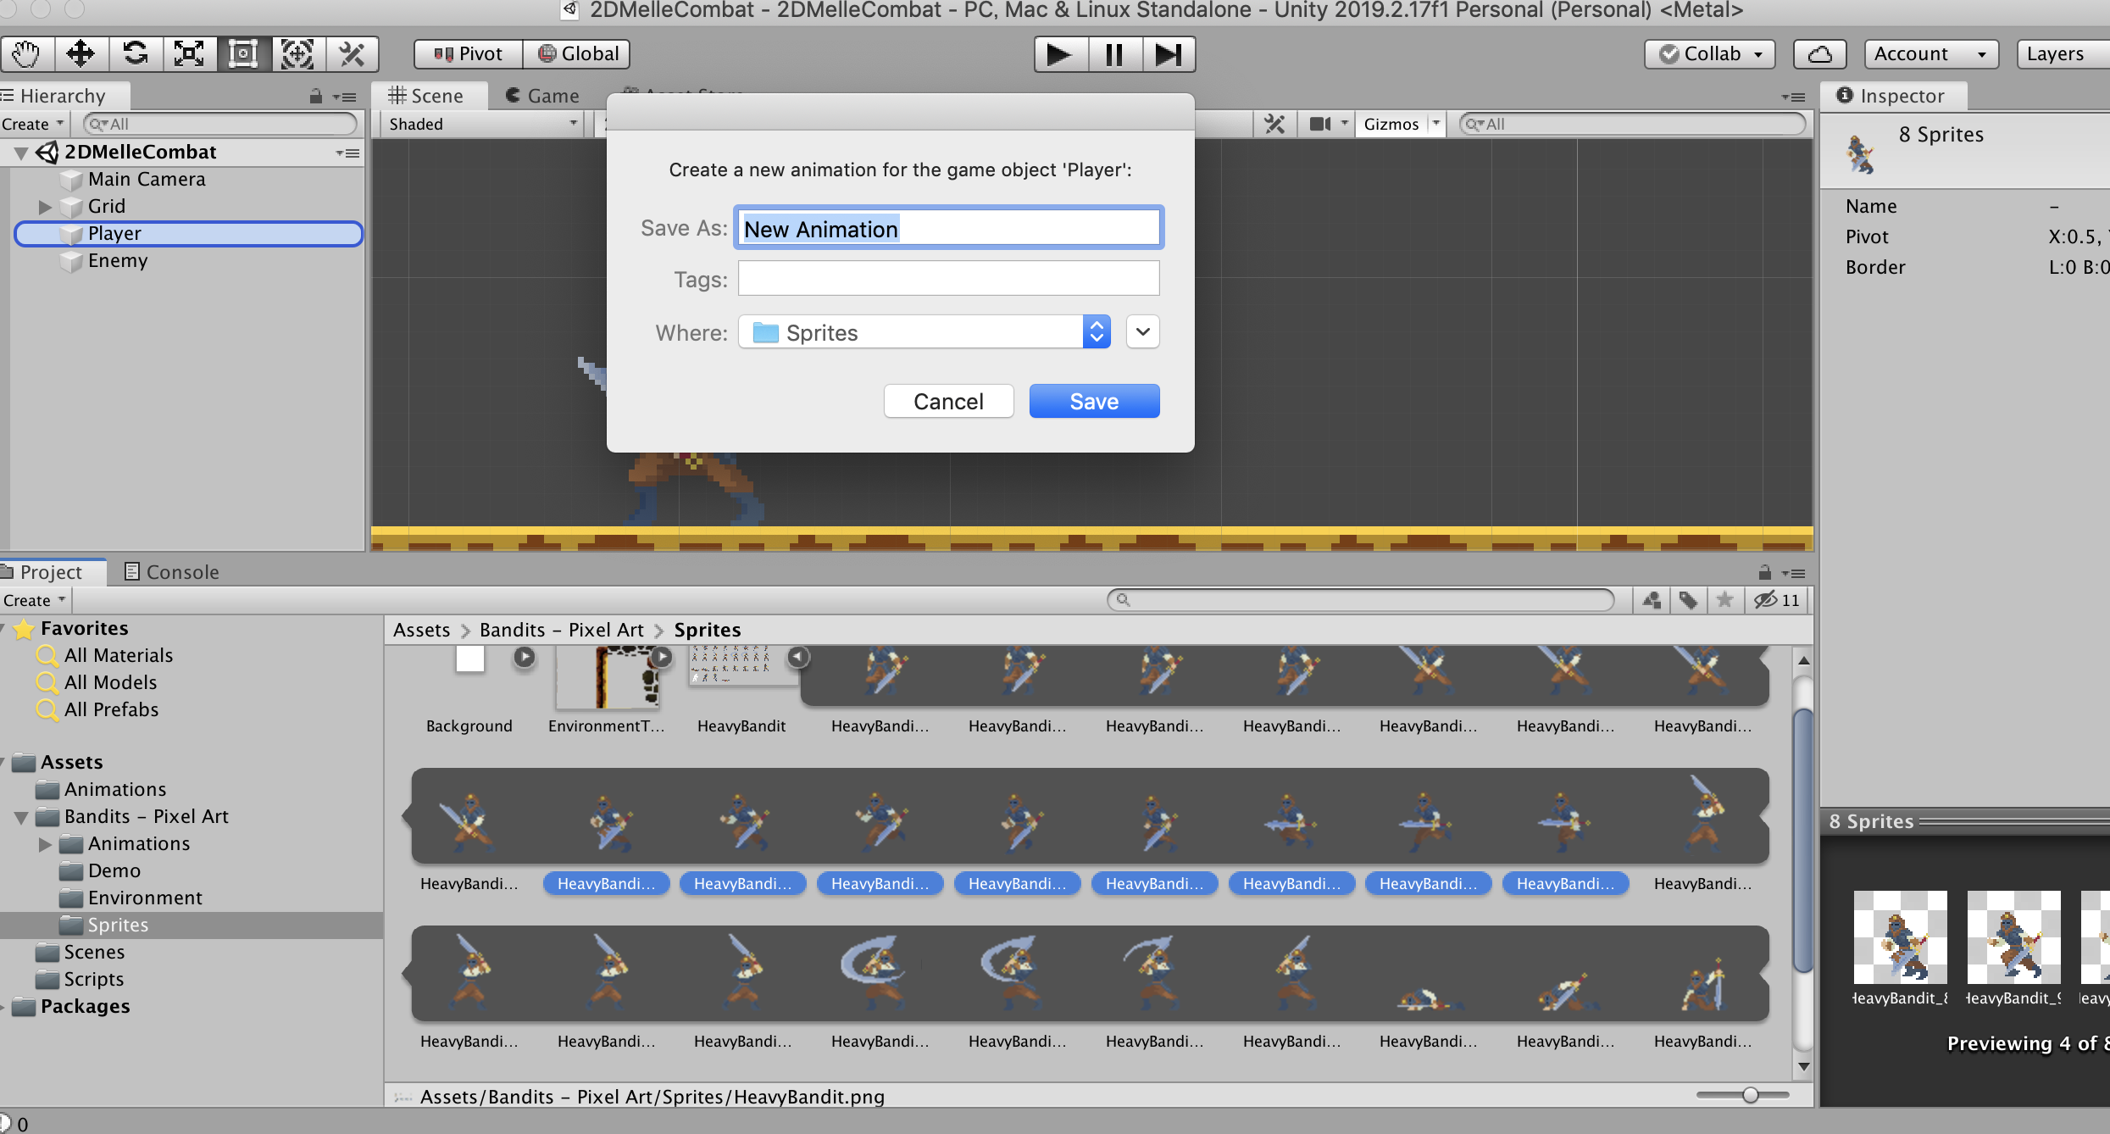This screenshot has width=2110, height=1134.
Task: Edit the Save As animation name
Action: pos(948,229)
